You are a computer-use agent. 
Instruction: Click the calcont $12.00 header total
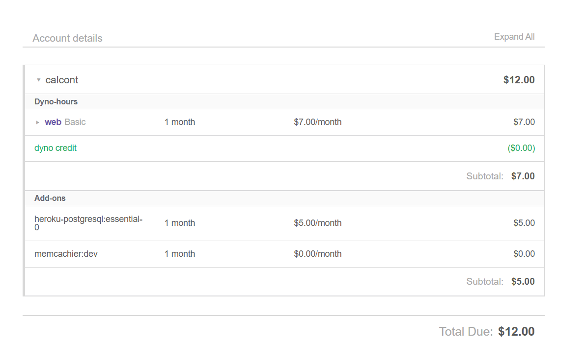(x=519, y=80)
